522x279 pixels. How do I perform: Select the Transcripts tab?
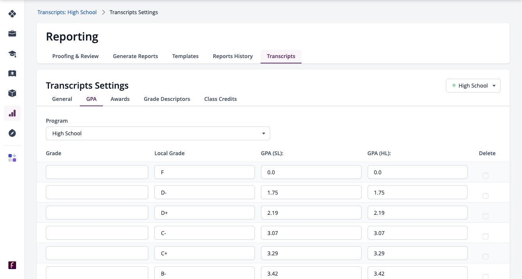coord(281,56)
